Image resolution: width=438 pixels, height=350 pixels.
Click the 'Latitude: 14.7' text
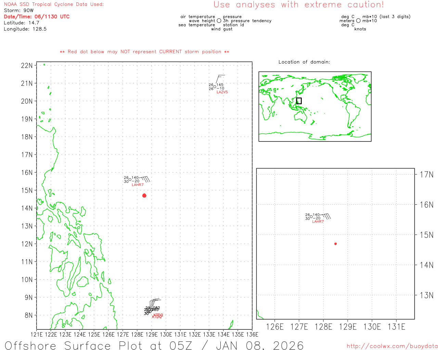[x=22, y=23]
